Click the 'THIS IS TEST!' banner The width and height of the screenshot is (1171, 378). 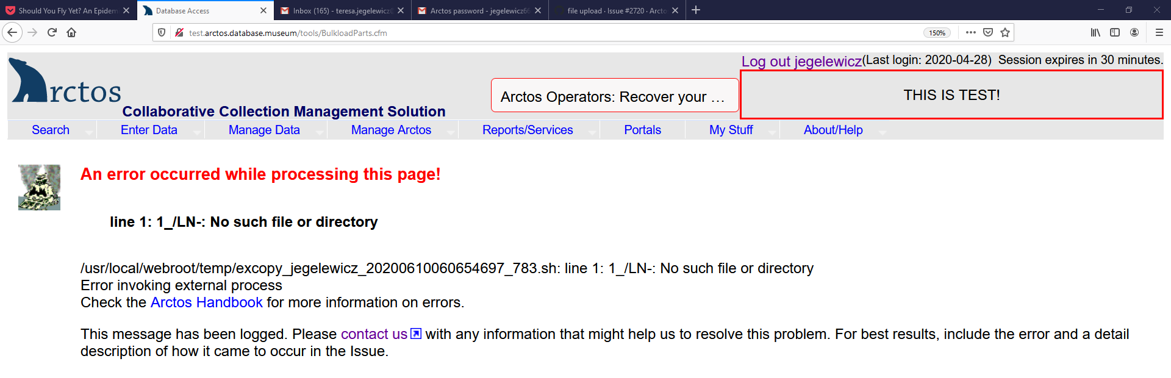951,94
